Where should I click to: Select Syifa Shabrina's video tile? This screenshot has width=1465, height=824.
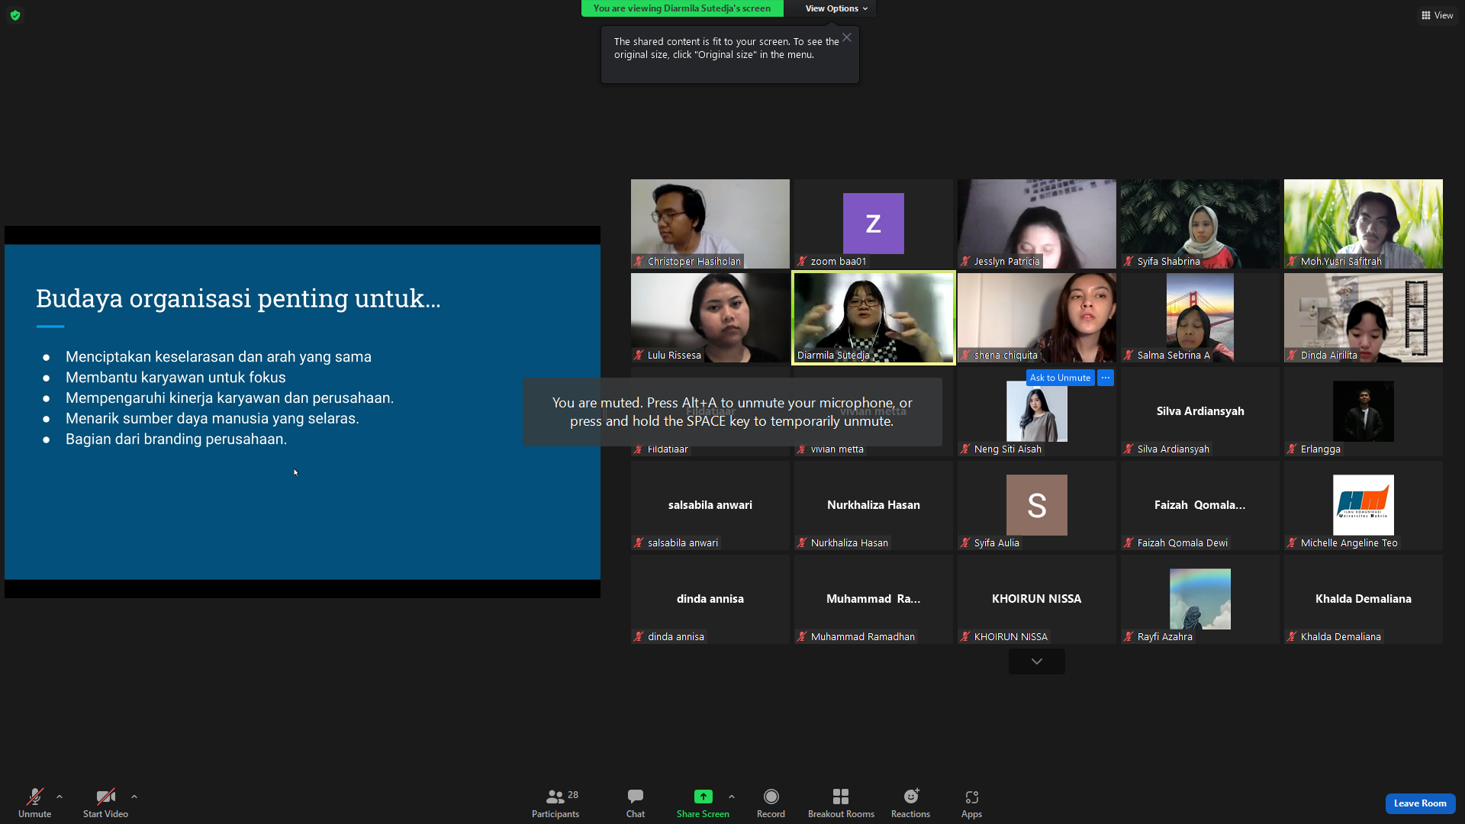(x=1199, y=224)
